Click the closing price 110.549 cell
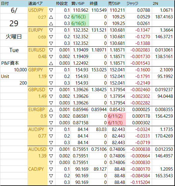This screenshot has width=175, height=186. (x=98, y=10)
